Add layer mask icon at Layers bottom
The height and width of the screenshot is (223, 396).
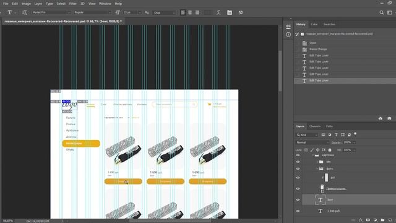coord(368,220)
